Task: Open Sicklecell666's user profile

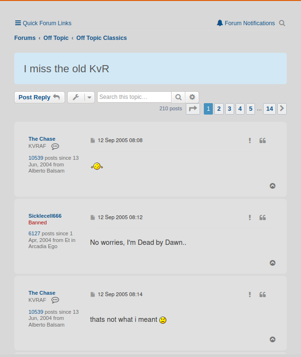Action: click(x=45, y=216)
